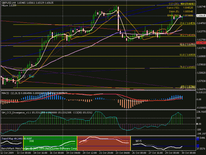206x155 pixels.
Task: Click the 27 Oct 16:00 time label
Action: click(156, 153)
